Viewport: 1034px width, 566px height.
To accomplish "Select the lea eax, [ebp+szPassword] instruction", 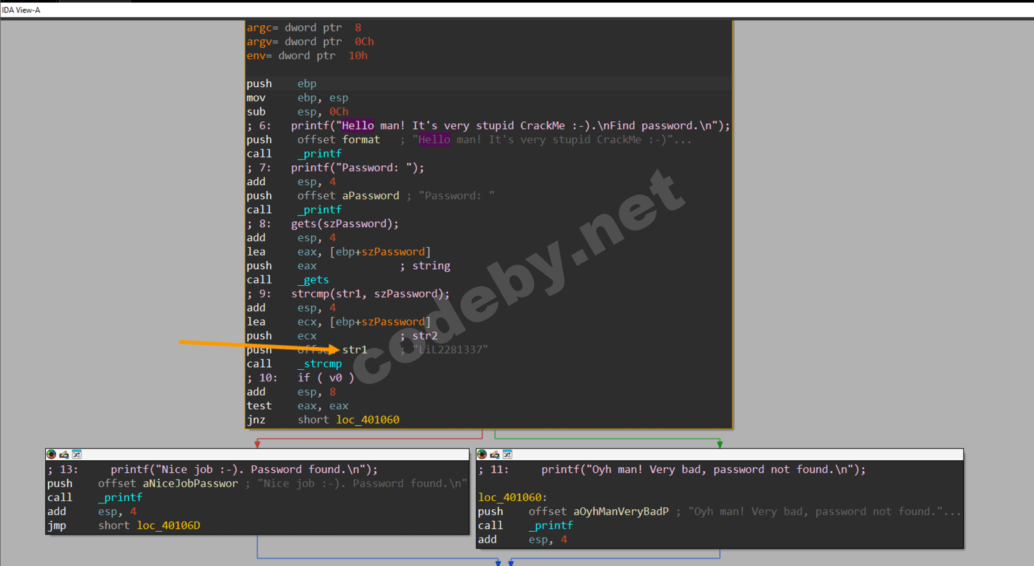I will tap(339, 252).
